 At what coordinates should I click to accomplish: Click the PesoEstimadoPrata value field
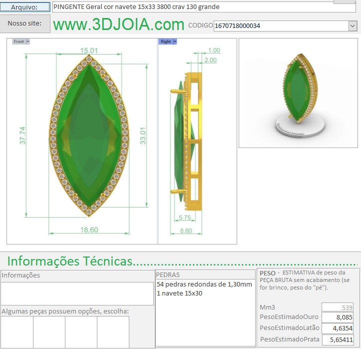338,339
